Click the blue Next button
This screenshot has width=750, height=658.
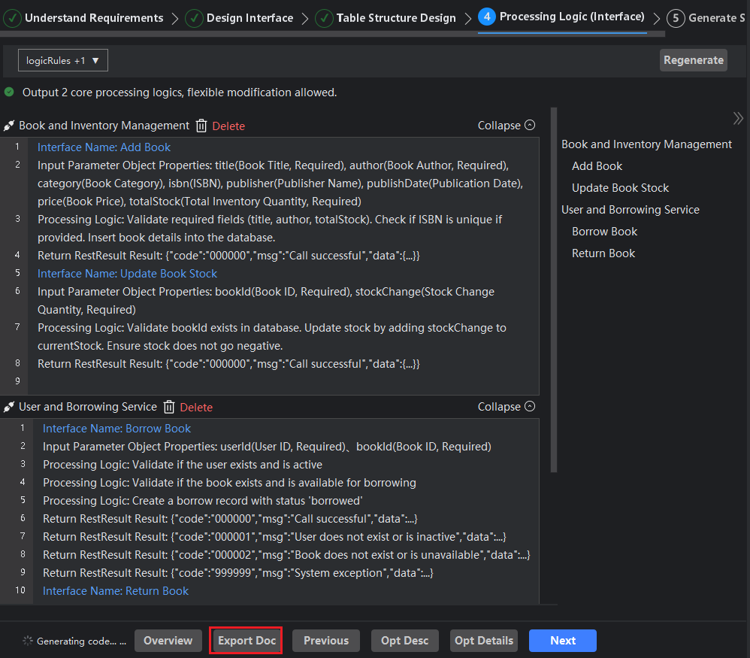(562, 641)
